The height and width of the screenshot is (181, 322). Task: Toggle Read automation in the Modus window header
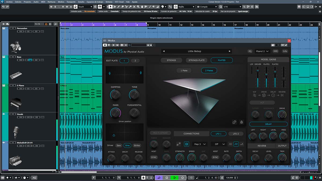[114, 45]
